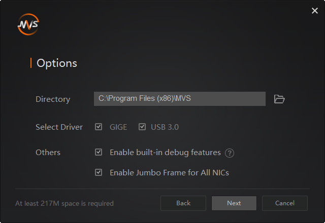Click the MVS logo icon

coord(28,24)
